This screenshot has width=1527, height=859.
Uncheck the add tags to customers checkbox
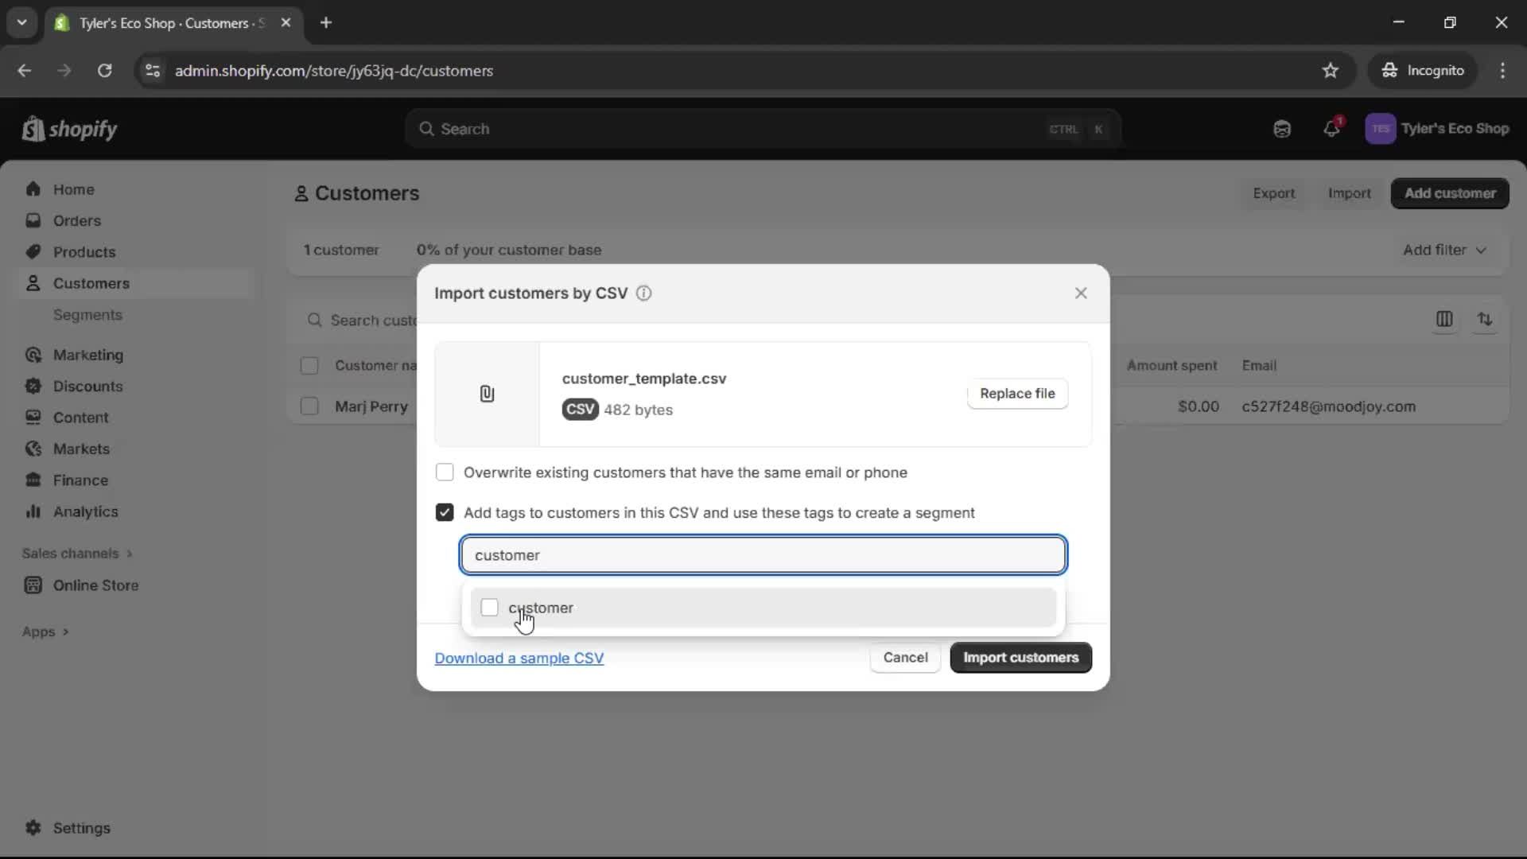pyautogui.click(x=445, y=512)
